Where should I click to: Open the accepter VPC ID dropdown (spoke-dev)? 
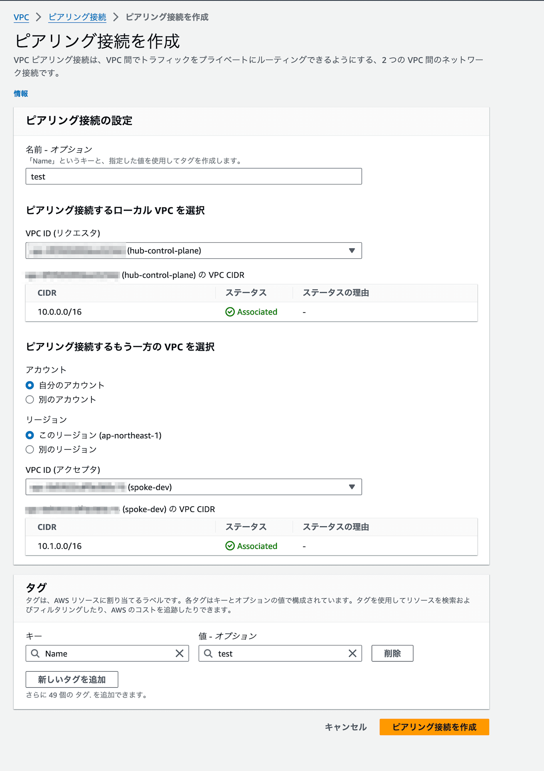point(194,487)
